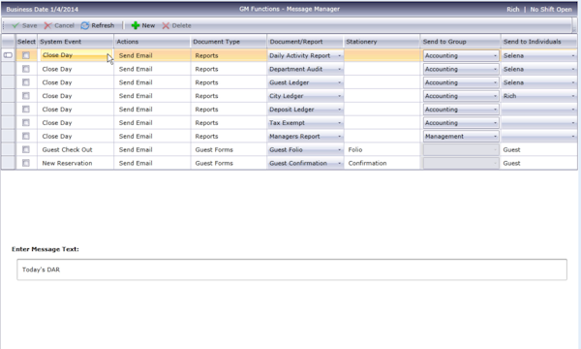Click the Business Date 1/4/2014 label
The height and width of the screenshot is (349, 581).
coord(43,10)
